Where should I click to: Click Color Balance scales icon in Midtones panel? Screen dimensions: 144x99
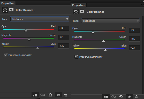tap(5, 10)
